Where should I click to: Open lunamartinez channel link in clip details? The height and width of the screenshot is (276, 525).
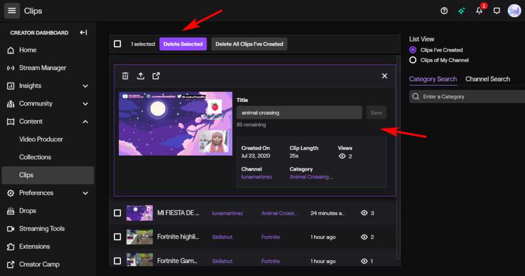[x=257, y=177]
